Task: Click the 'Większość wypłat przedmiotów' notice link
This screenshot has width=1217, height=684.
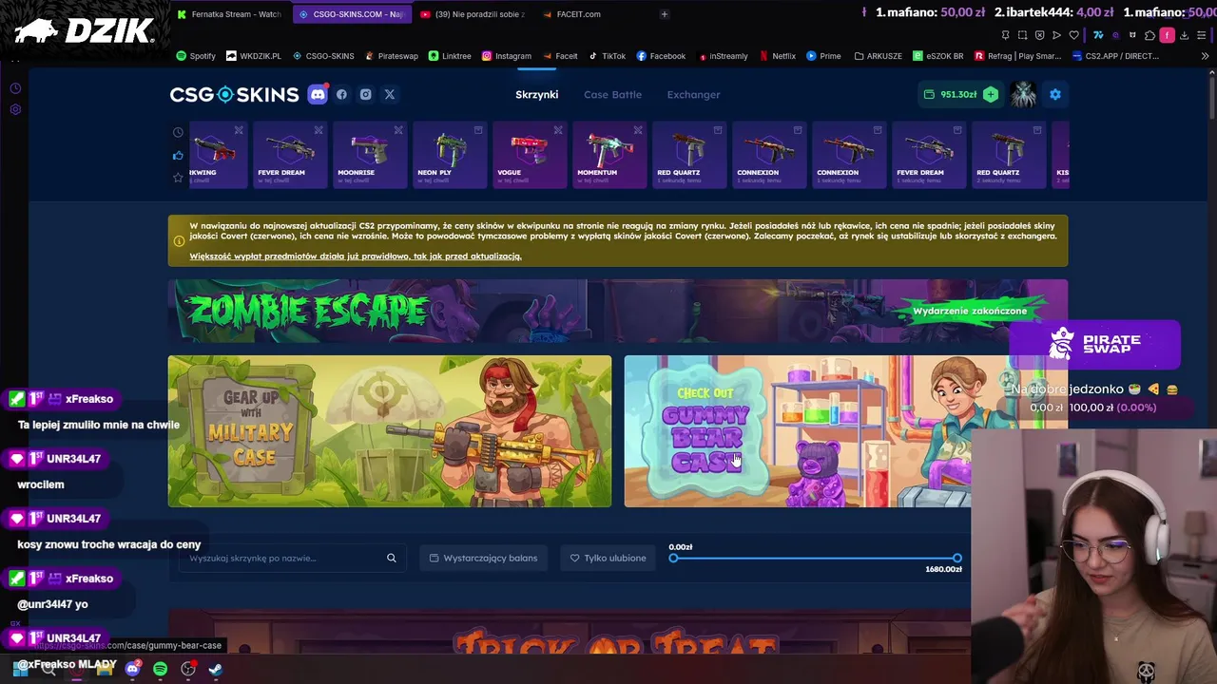Action: [x=356, y=256]
